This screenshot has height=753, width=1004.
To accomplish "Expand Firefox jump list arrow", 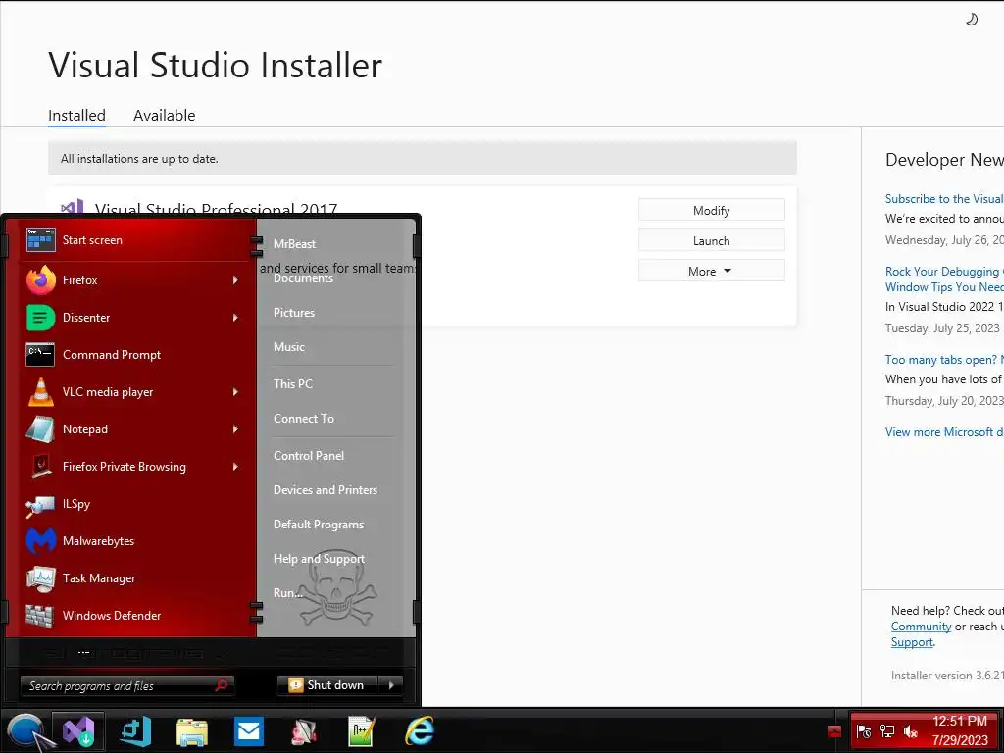I will pos(235,280).
